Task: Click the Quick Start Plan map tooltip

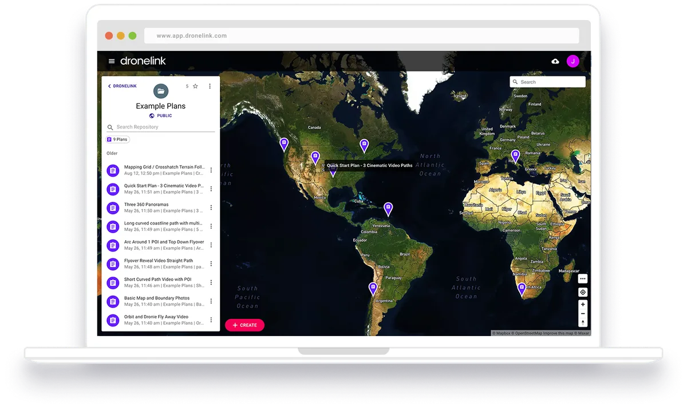Action: click(369, 166)
